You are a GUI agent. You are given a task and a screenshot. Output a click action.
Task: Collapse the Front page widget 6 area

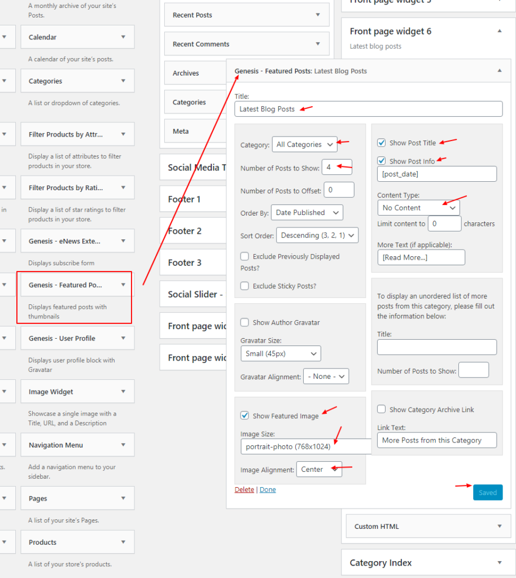pos(500,31)
